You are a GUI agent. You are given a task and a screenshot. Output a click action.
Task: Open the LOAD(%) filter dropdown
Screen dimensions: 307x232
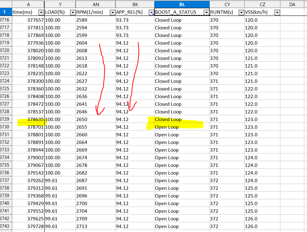click(x=73, y=13)
